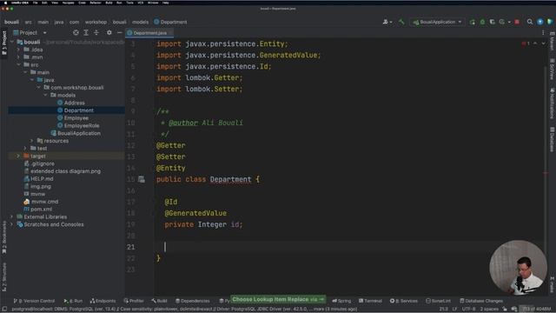Screen dimensions: 556x313
Task: Collapse all in Project panel
Action: pos(96,33)
